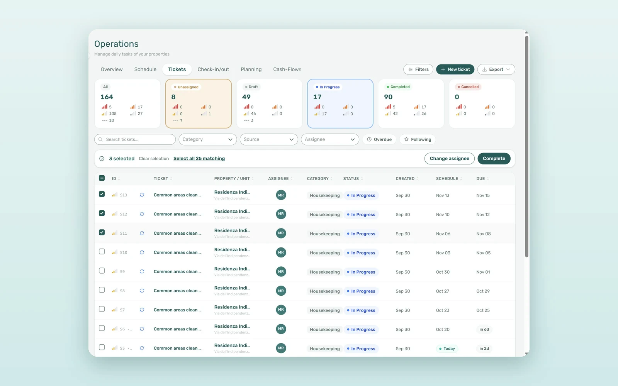The image size is (618, 386).
Task: Click the recurring icon on ticket S7
Action: (142, 310)
